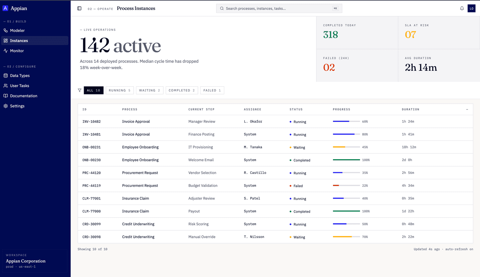Viewport: 480px width, 277px height.
Task: Open instance INV-10482 from the table
Action: tap(91, 121)
